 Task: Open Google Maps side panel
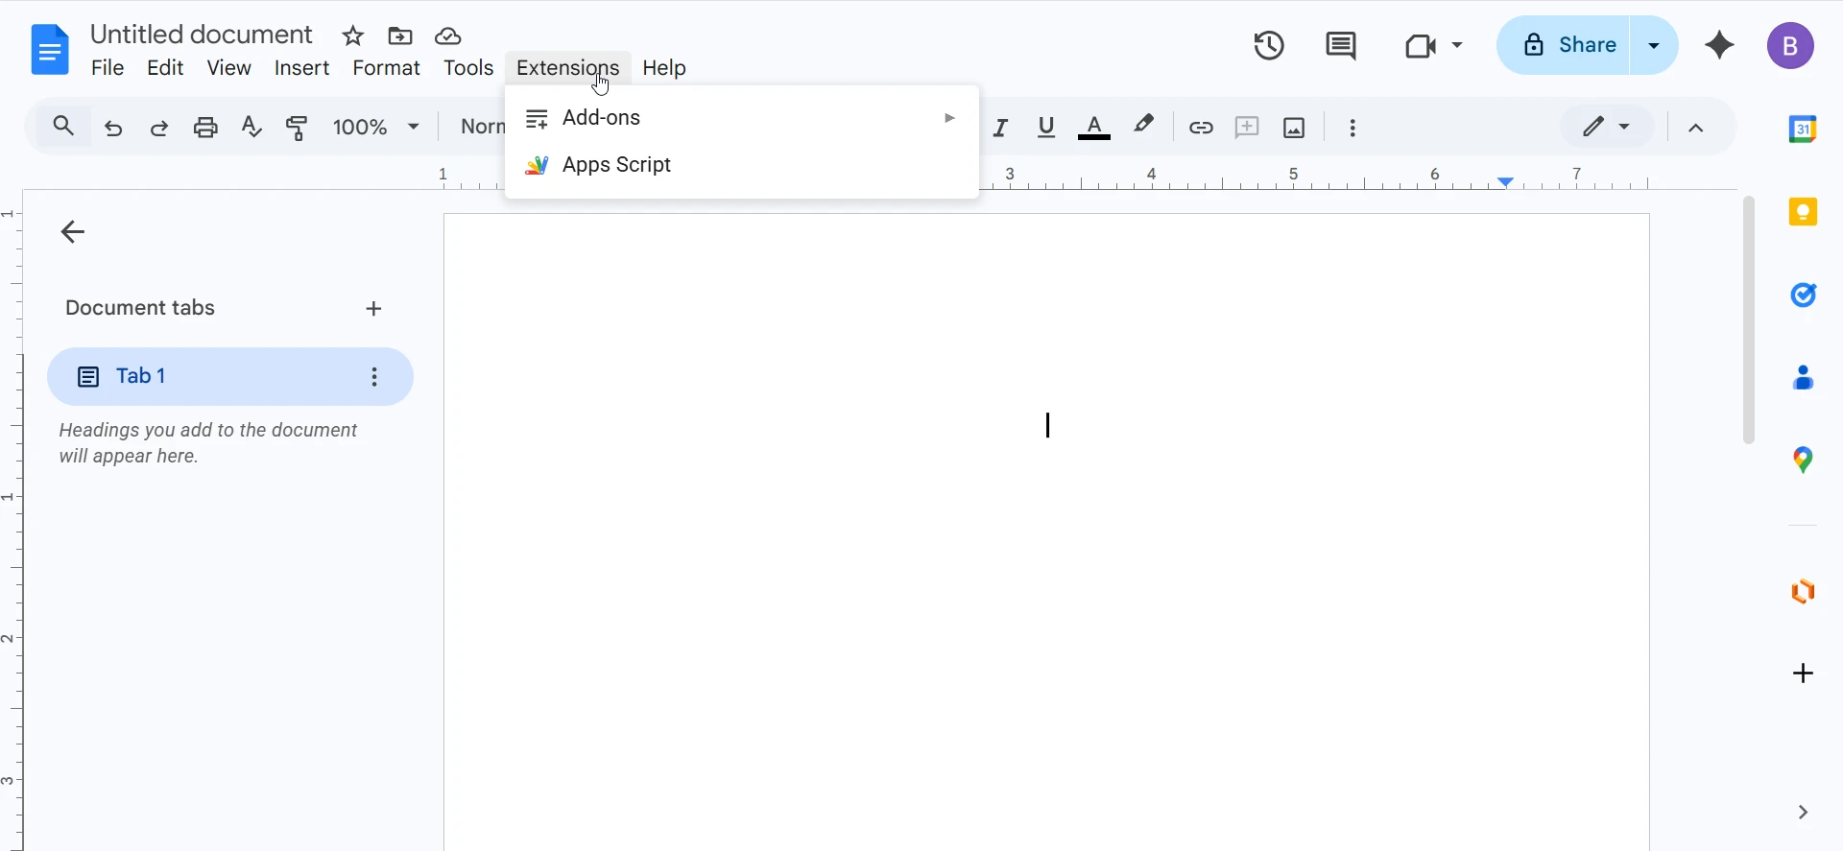click(x=1803, y=461)
